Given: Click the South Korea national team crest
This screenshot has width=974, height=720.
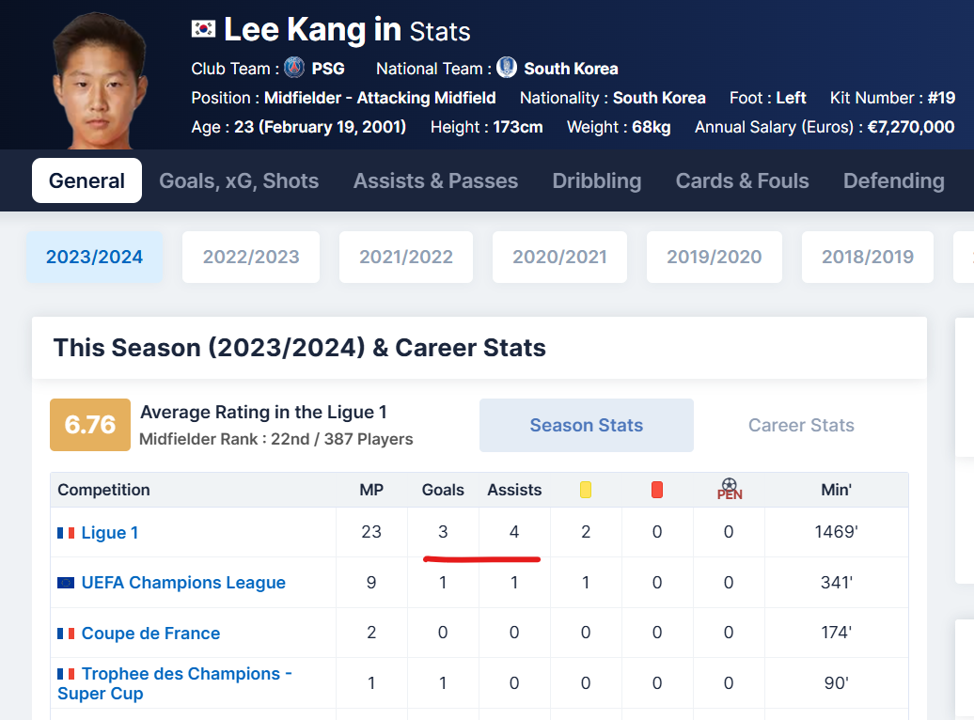Looking at the screenshot, I should pos(506,67).
